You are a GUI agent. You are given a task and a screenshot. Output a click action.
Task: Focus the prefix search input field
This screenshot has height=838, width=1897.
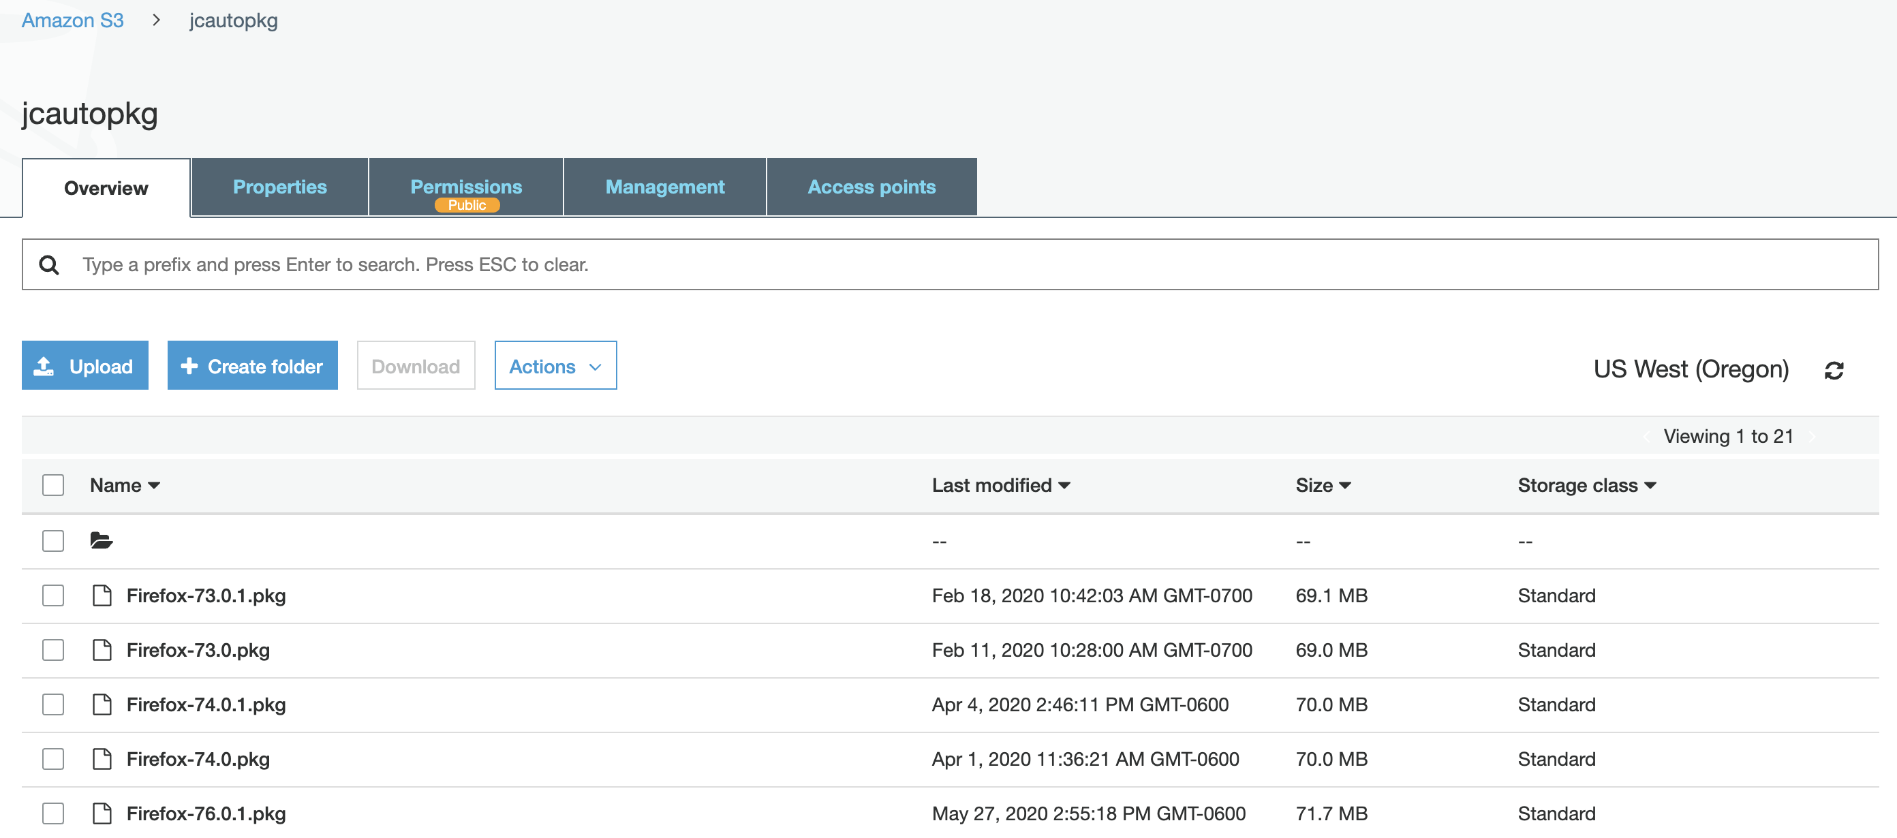(x=950, y=264)
